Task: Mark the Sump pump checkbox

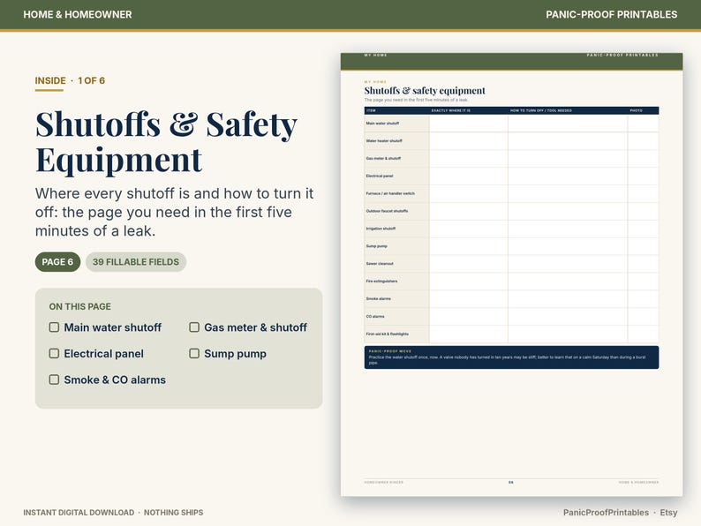Action: [194, 354]
